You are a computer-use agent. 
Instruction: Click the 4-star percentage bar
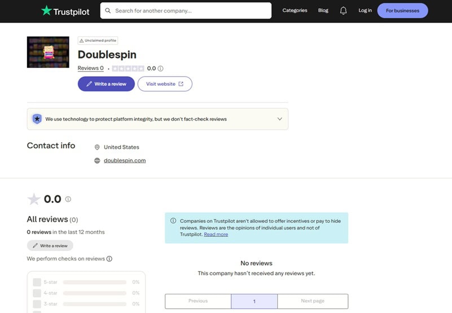point(95,293)
